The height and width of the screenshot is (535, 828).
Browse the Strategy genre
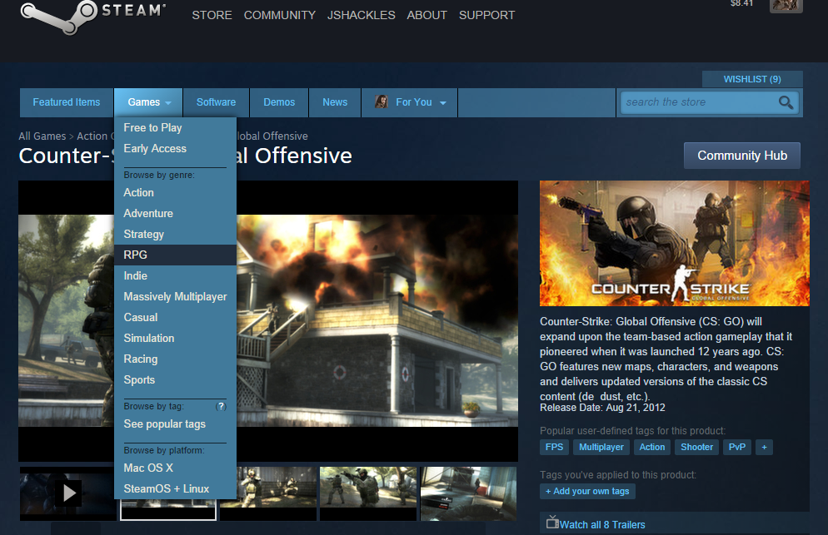coord(175,235)
